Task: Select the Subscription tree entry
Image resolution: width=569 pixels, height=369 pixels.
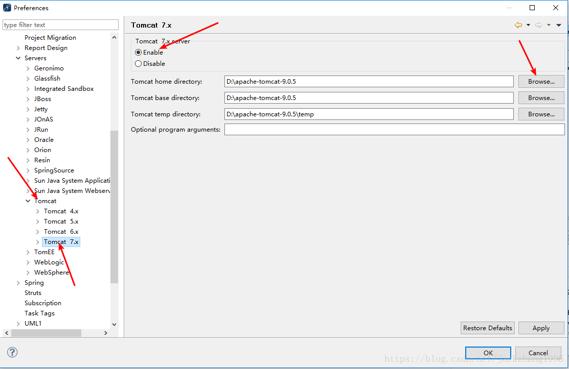Action: click(x=43, y=303)
